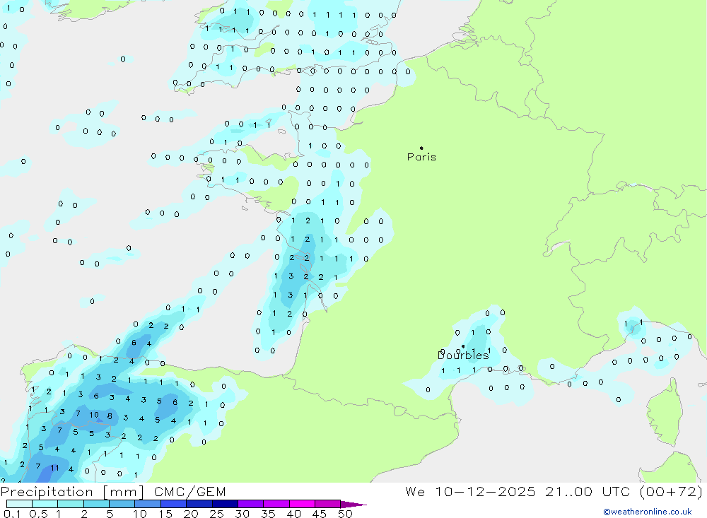Select the 5–10 mm legend swatch
Image resolution: width=707 pixels, height=518 pixels.
pyautogui.click(x=122, y=504)
